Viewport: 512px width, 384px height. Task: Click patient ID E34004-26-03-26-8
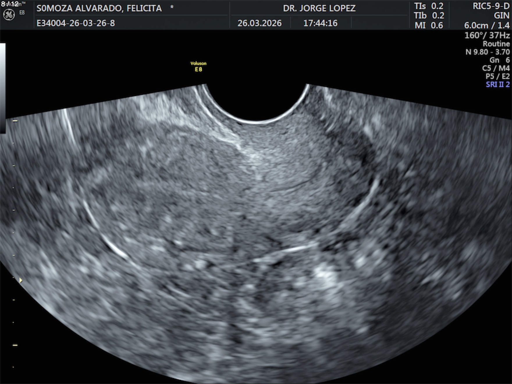[x=76, y=23]
